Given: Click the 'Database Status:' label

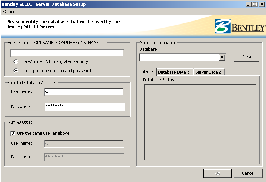Looking at the screenshot, I should click(159, 80).
